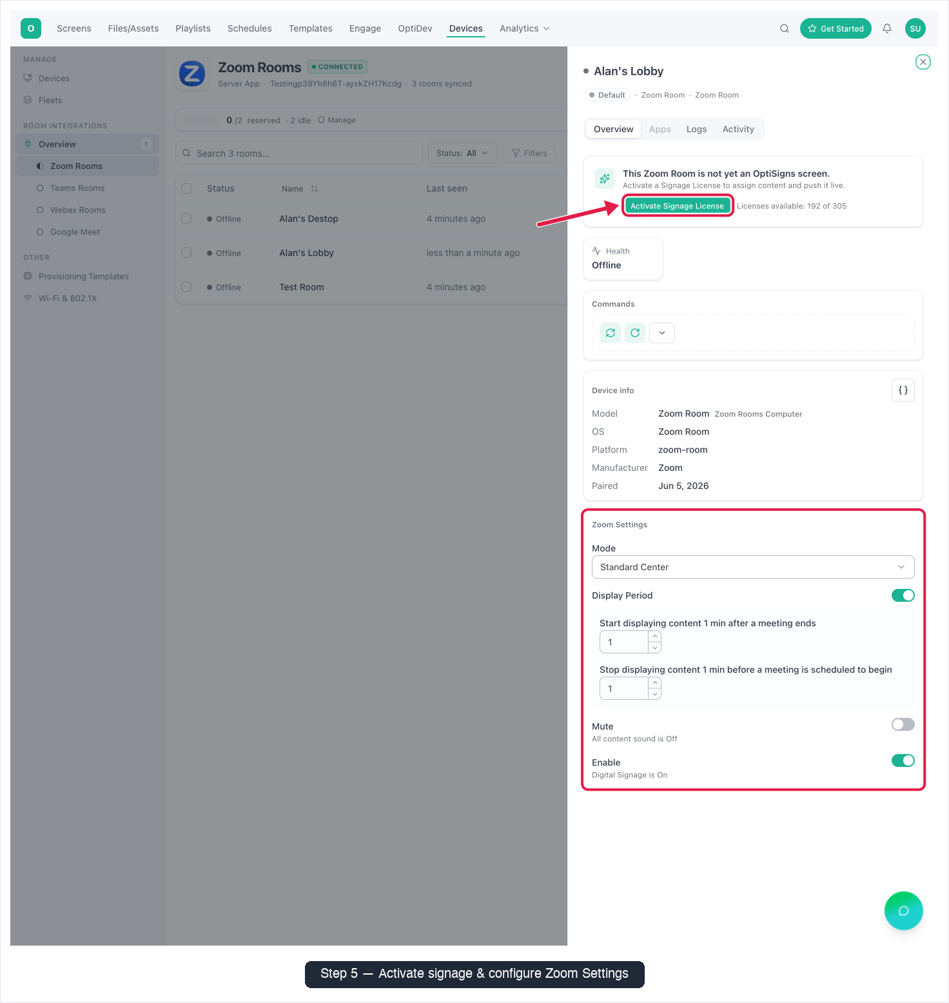Click the OptiSigns logo icon
This screenshot has height=1003, width=949.
(31, 28)
